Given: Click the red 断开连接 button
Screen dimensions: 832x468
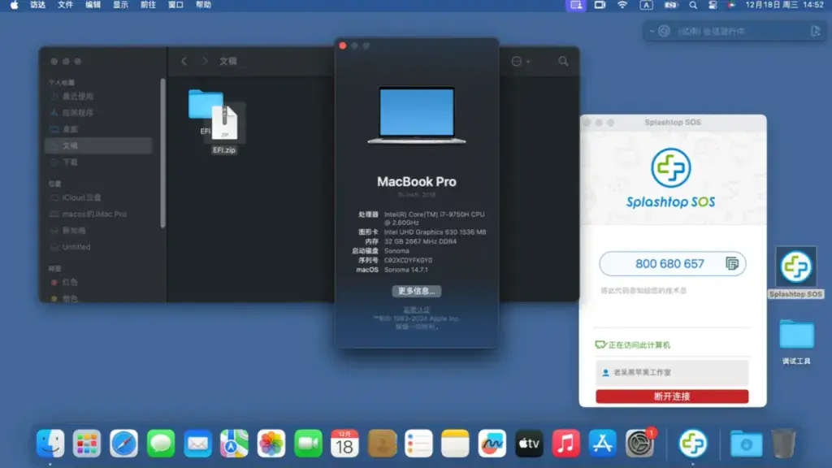Looking at the screenshot, I should 672,396.
